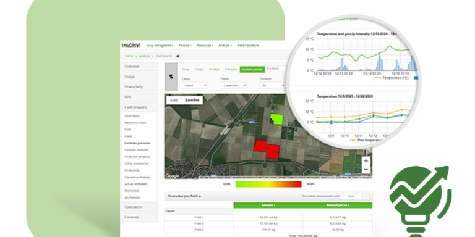
Task: Select Work hours in Field Analytics
Action: (x=132, y=116)
